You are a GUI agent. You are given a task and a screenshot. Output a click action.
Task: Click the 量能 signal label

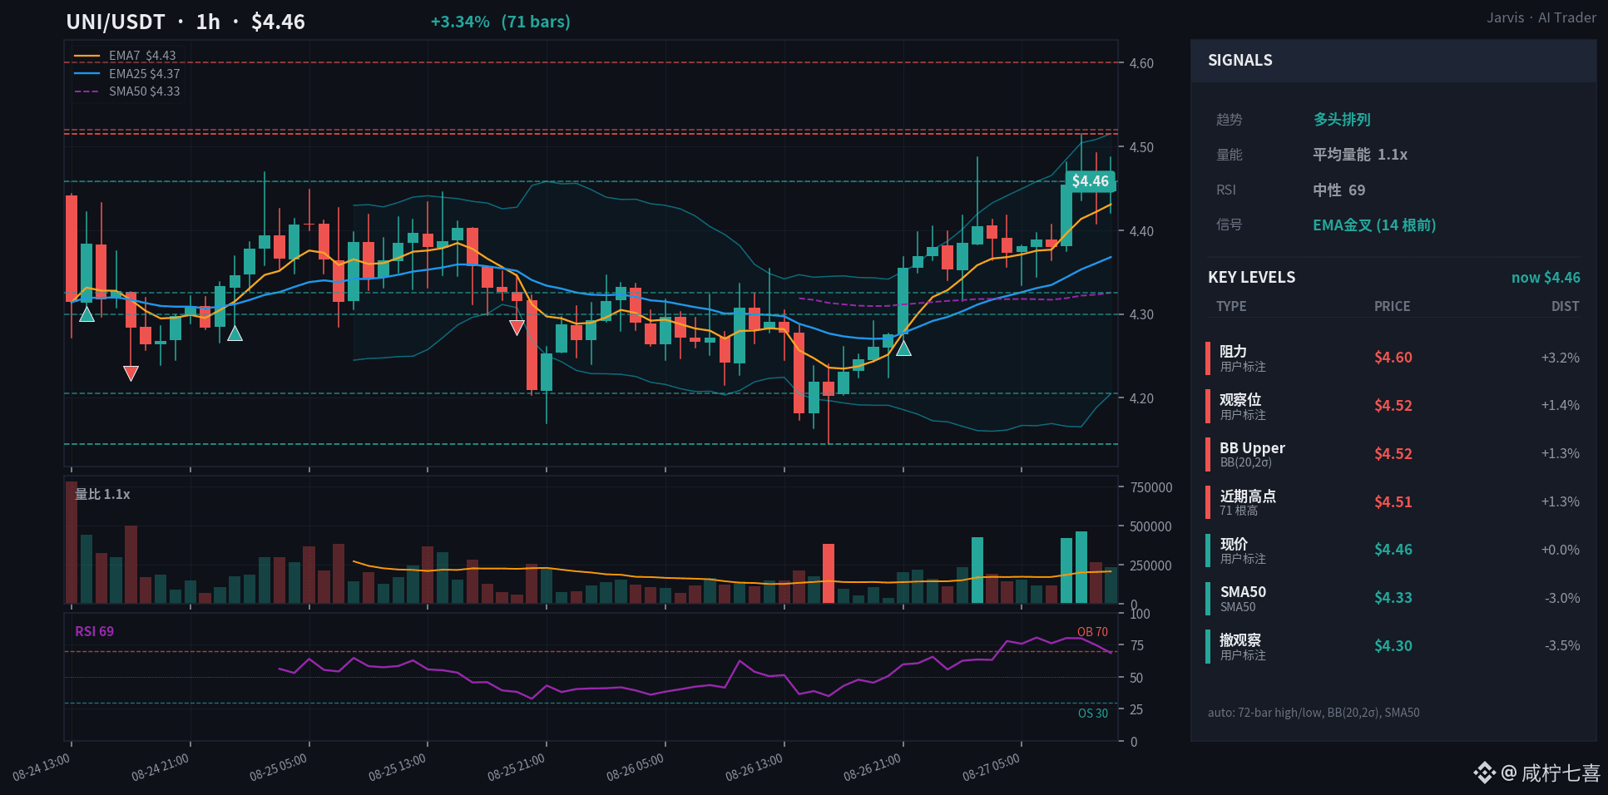point(1229,155)
